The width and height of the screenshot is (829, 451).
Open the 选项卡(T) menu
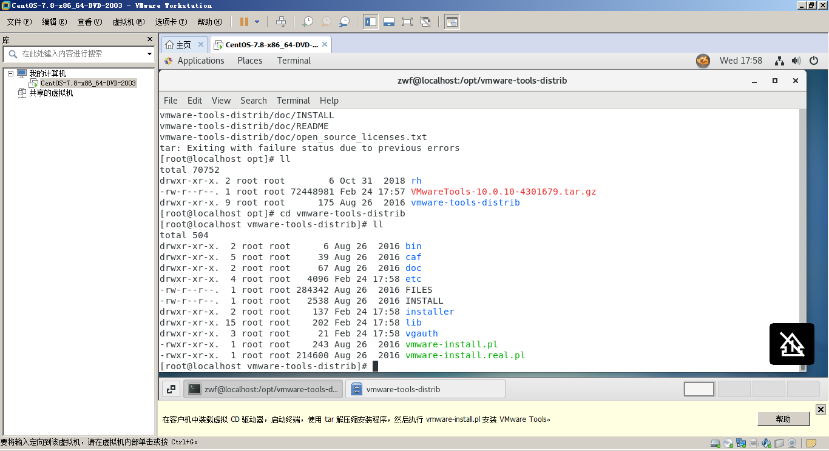(x=171, y=22)
